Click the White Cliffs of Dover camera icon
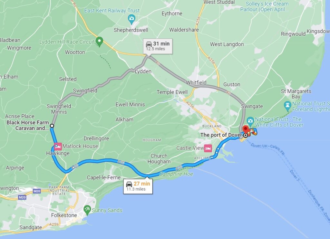 point(250,121)
